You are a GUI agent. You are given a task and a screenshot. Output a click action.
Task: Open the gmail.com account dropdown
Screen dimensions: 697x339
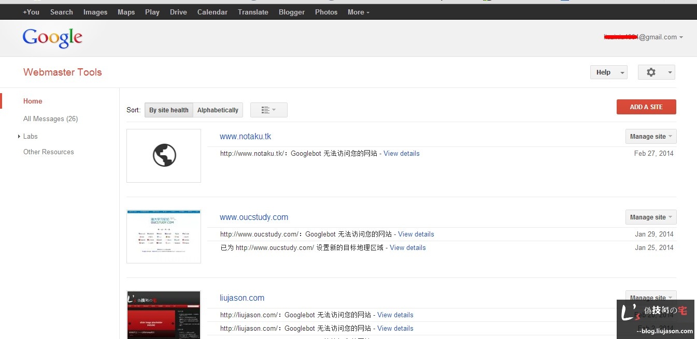click(644, 37)
